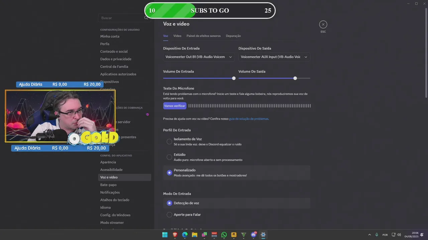Choose Detecção de voz input mode

tap(237, 203)
